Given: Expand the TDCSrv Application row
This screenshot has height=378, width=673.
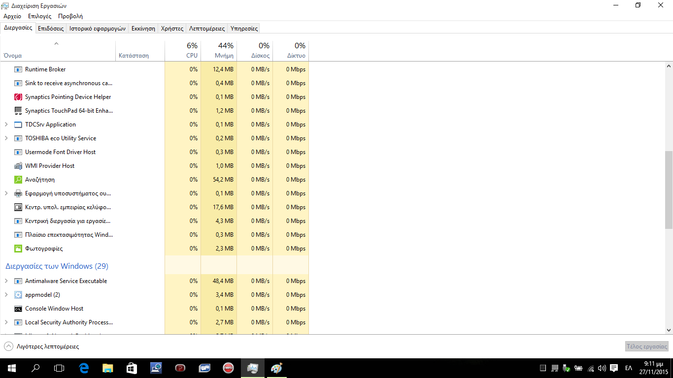Looking at the screenshot, I should point(6,125).
